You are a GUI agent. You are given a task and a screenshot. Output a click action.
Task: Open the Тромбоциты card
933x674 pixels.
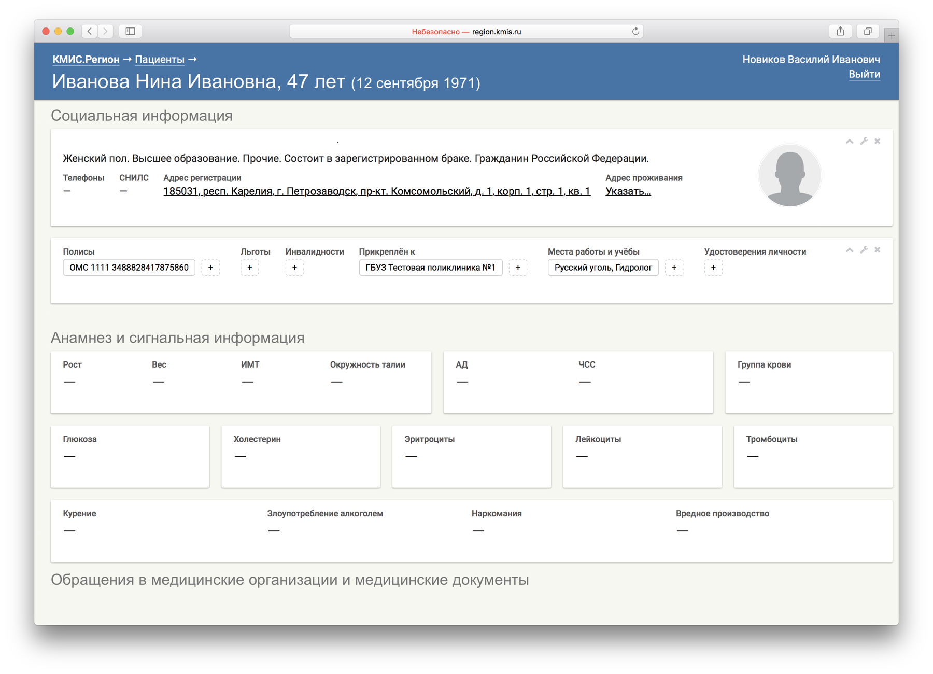pos(813,457)
